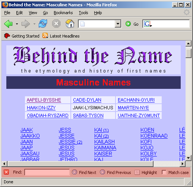Click the JAAK-LYSIMACHUS current range text
The image size is (193, 187).
pyautogui.click(x=93, y=108)
